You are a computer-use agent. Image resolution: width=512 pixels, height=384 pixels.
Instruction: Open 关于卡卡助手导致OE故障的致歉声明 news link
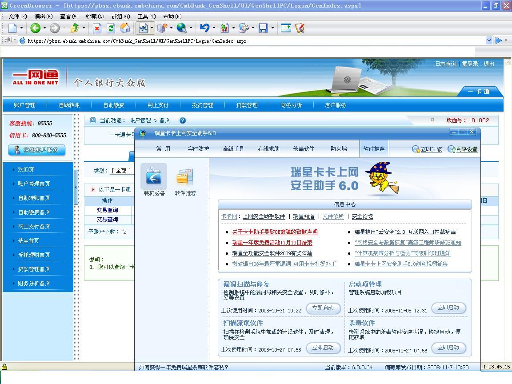tap(275, 232)
